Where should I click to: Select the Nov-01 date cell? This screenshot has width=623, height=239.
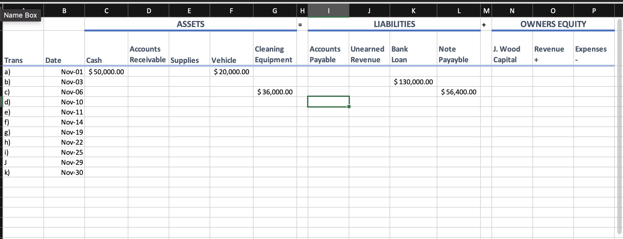coord(64,72)
